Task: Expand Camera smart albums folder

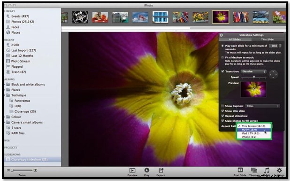Action: point(5,122)
